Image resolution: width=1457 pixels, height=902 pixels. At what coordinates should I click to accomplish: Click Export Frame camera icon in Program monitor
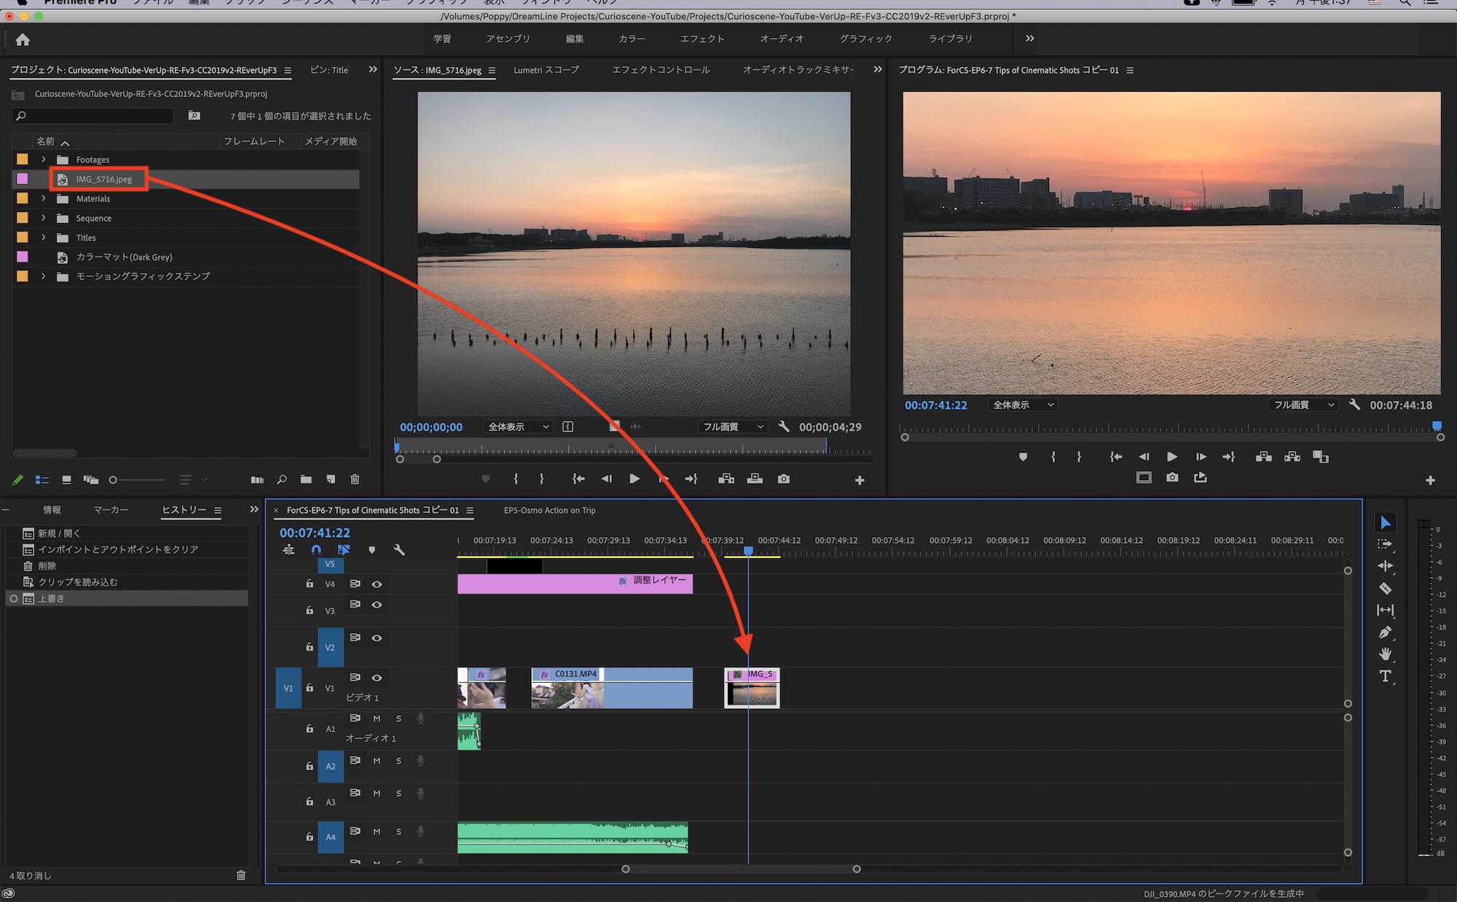tap(1172, 477)
